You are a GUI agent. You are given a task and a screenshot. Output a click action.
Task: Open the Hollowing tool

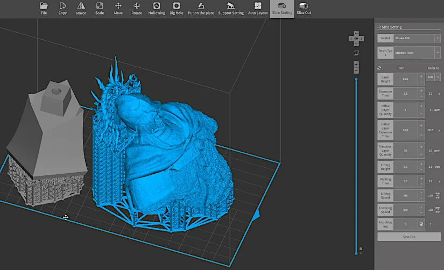coord(157,9)
